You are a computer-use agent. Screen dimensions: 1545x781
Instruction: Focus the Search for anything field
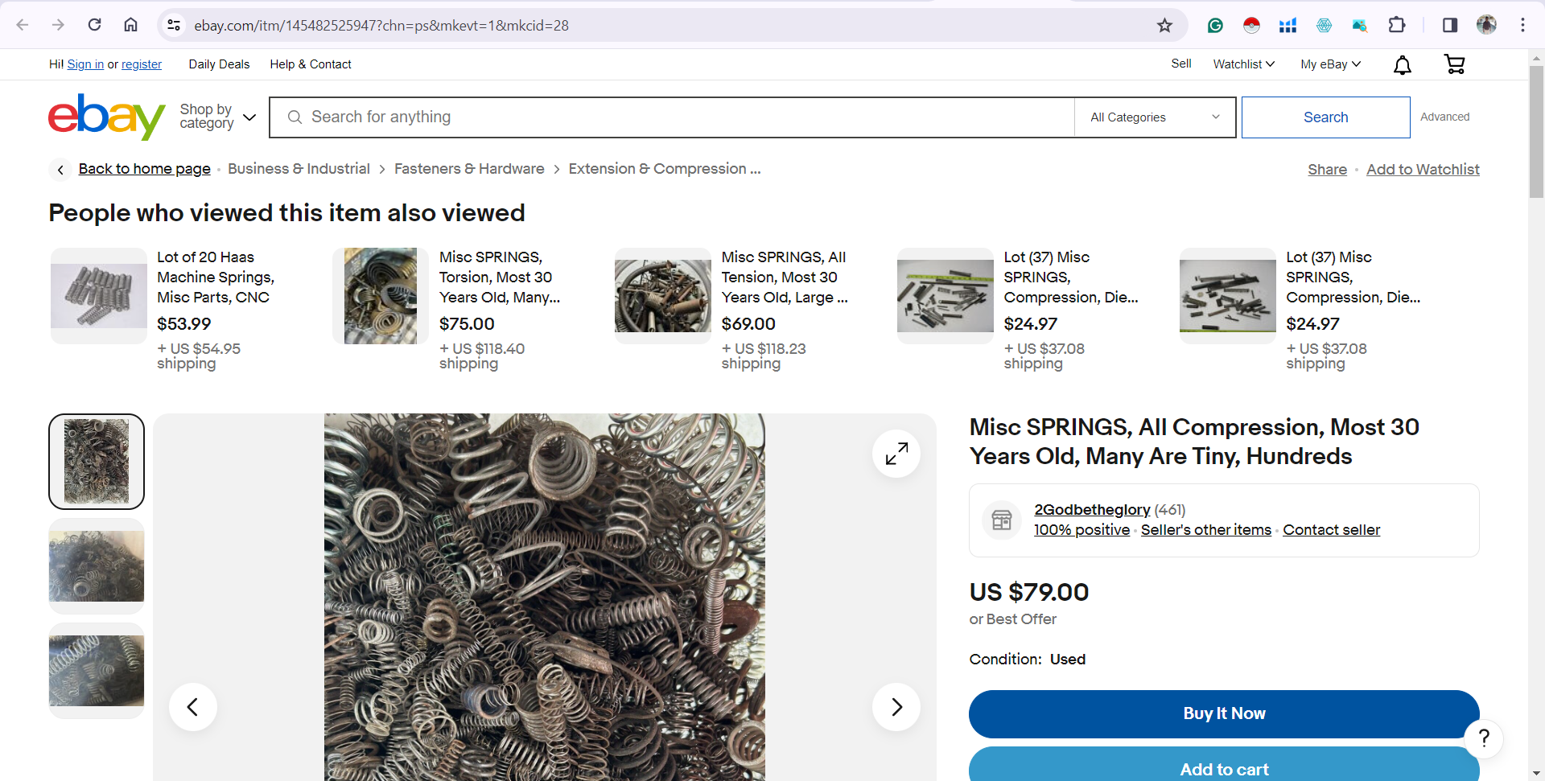(672, 117)
